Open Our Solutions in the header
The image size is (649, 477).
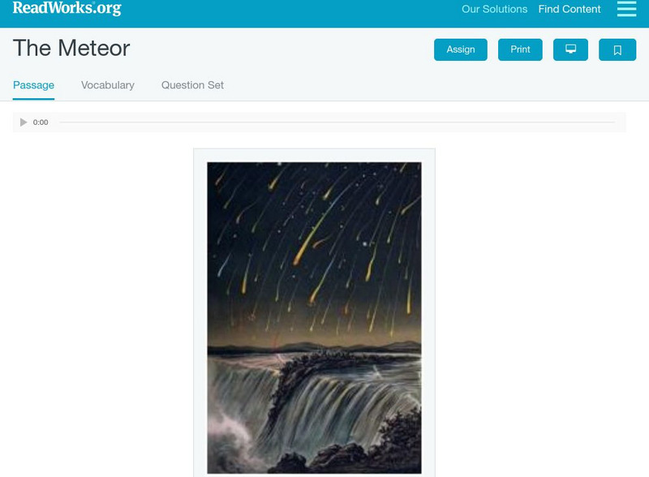[494, 9]
